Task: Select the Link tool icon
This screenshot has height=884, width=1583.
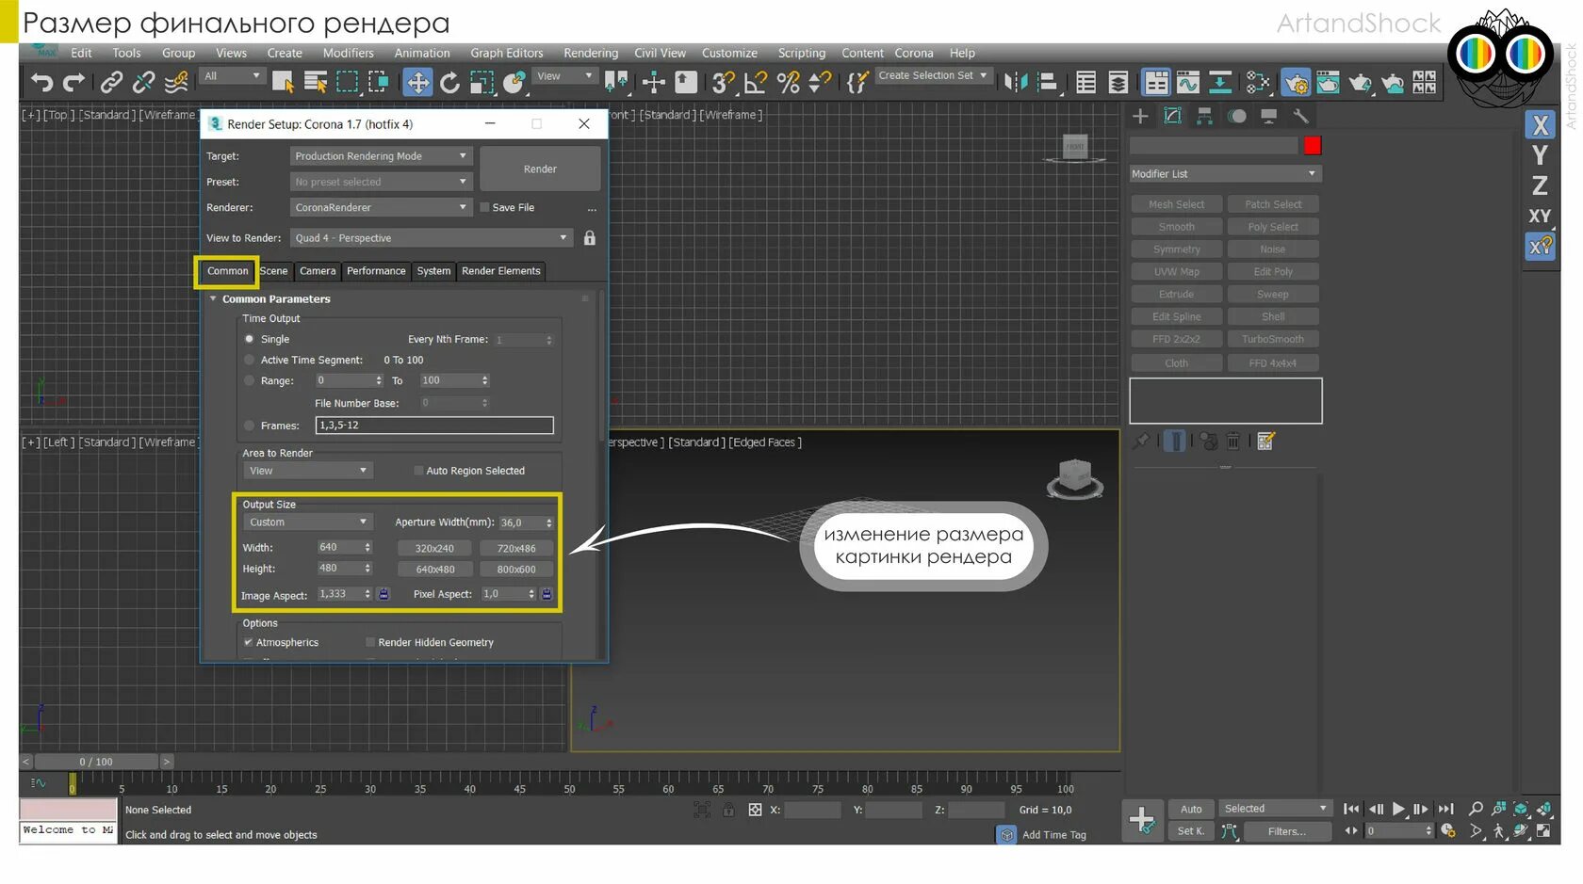Action: (x=111, y=83)
